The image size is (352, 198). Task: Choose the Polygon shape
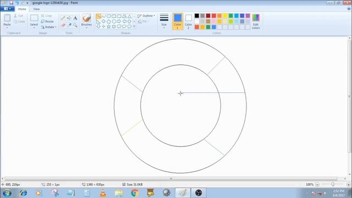(124, 16)
